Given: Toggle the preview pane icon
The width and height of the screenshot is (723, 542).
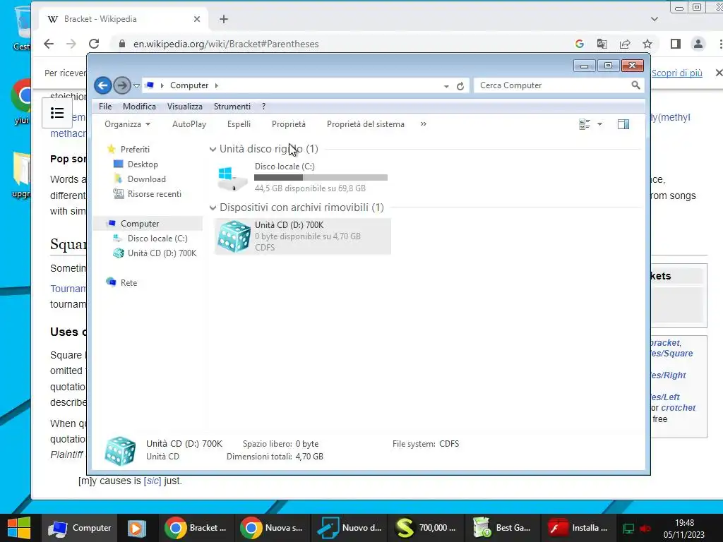Looking at the screenshot, I should [623, 124].
